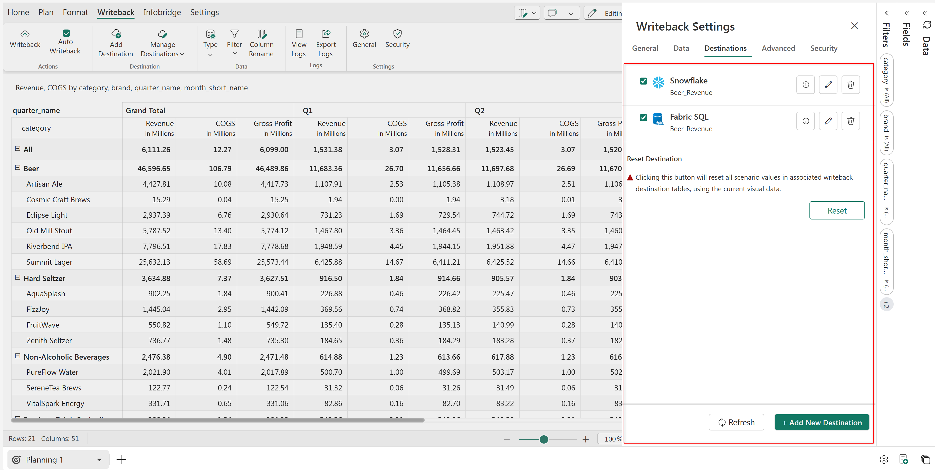Uncheck the Fabric SQL destination checkbox

[643, 117]
